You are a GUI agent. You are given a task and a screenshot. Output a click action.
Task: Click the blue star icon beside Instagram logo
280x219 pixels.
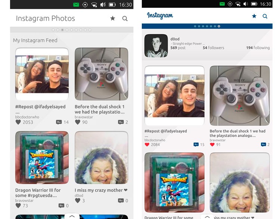254,16
